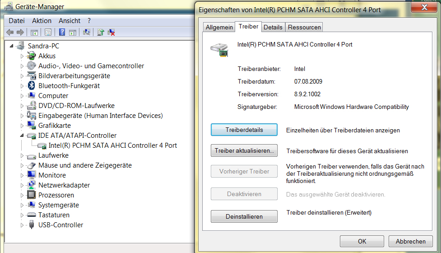This screenshot has height=253, width=441.
Task: Select the Computer tree label
Action: click(53, 96)
